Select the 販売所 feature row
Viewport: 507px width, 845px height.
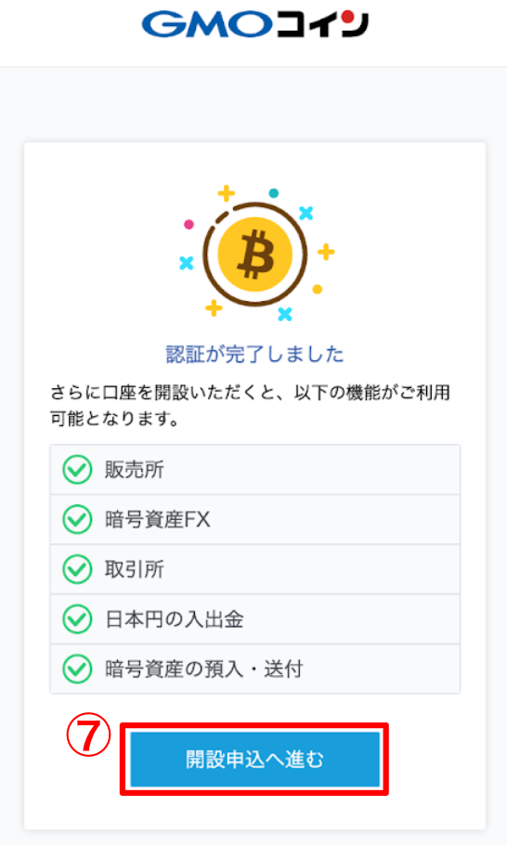pyautogui.click(x=254, y=469)
